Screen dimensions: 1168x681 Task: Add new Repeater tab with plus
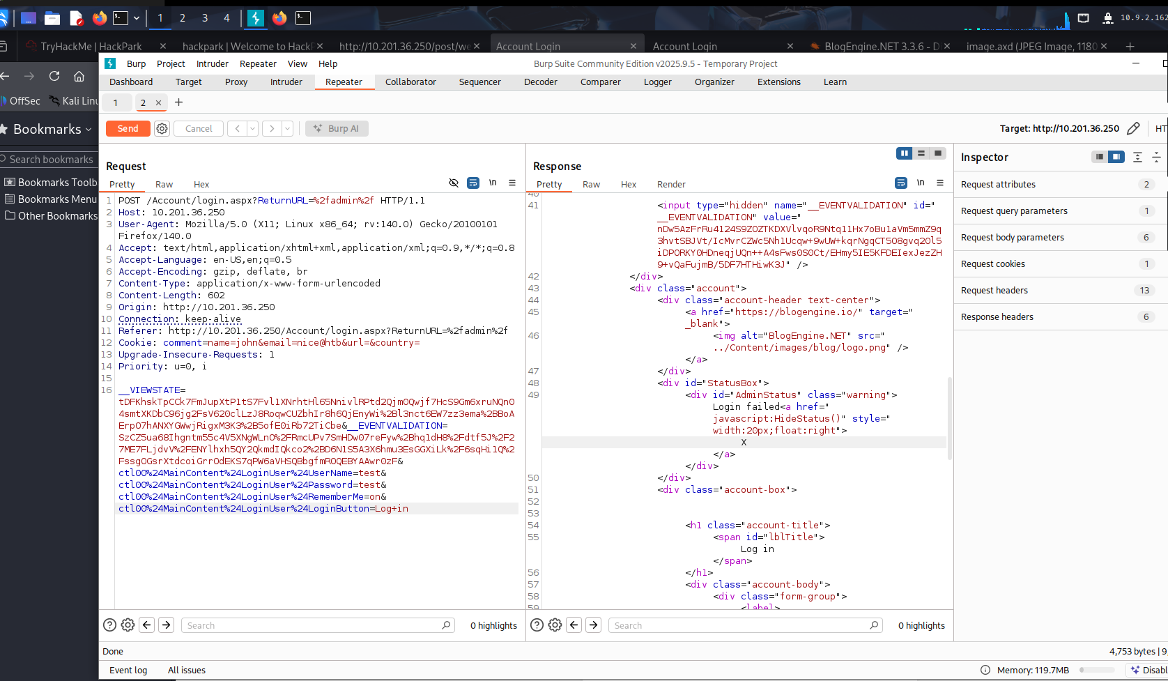[179, 102]
